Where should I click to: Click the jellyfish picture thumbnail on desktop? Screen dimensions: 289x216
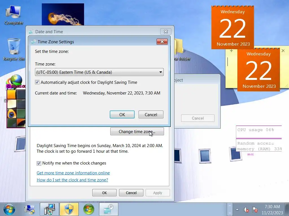(63, 14)
